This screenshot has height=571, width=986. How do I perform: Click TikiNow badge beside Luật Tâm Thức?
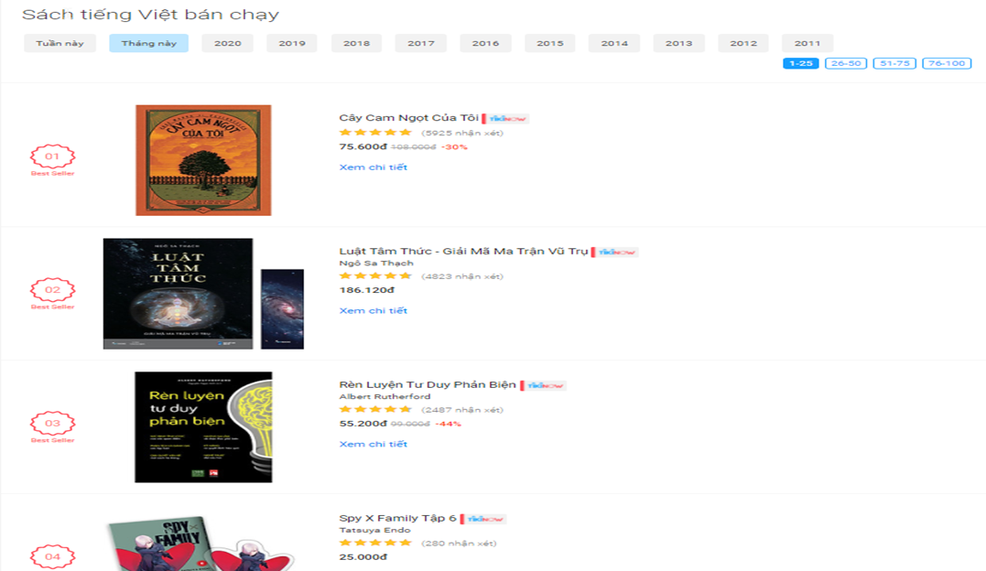click(x=614, y=252)
